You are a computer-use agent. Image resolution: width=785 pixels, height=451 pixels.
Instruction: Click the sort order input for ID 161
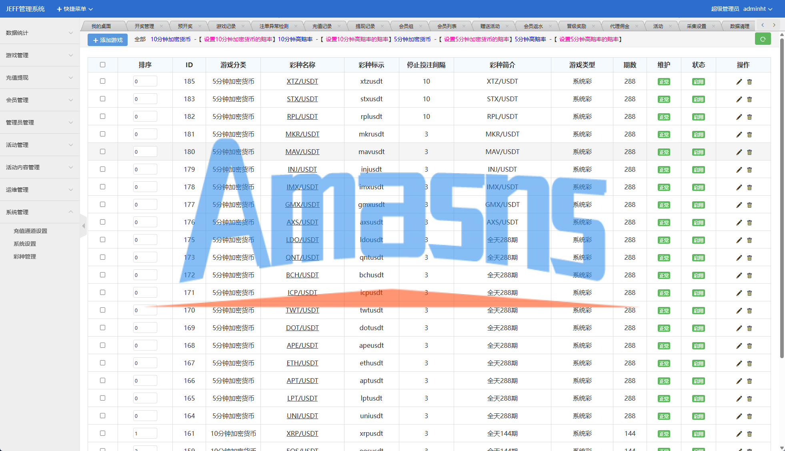click(x=145, y=433)
